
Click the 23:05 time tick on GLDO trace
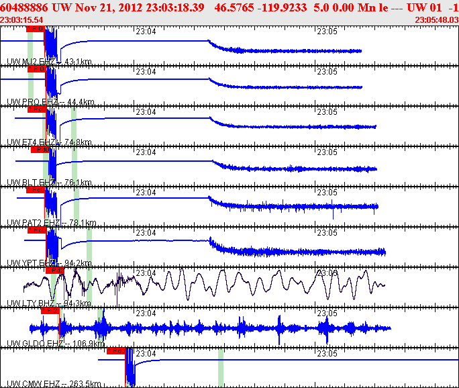coord(327,313)
